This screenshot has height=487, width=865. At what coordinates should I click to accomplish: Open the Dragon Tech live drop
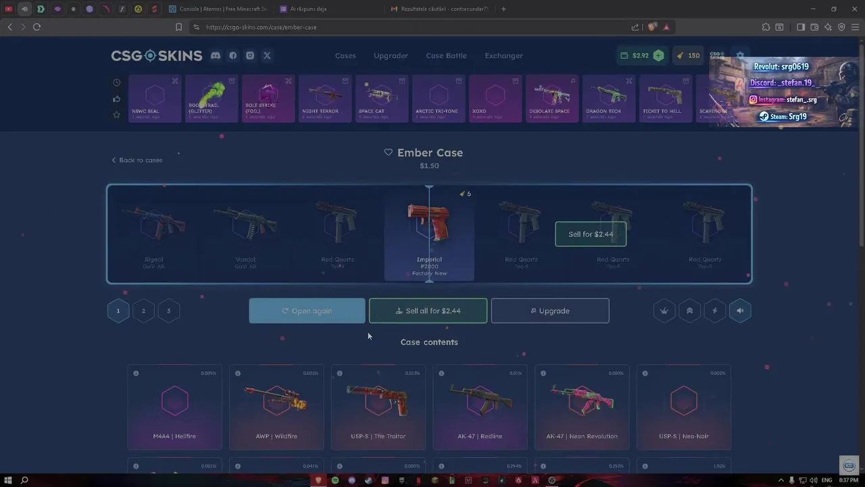click(609, 99)
